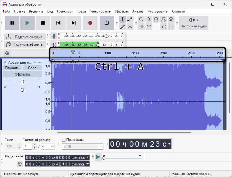Fit project to width zoom icon
This screenshot has height=177, width=232.
click(x=163, y=19)
